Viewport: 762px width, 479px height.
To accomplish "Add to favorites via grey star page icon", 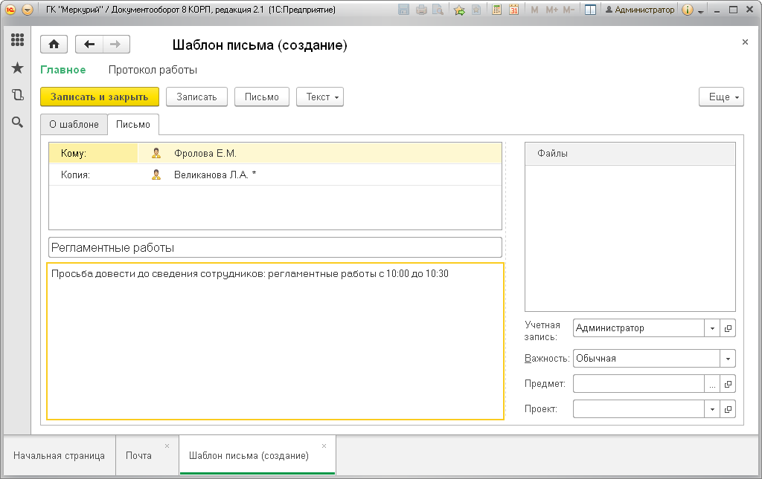I will pyautogui.click(x=477, y=10).
